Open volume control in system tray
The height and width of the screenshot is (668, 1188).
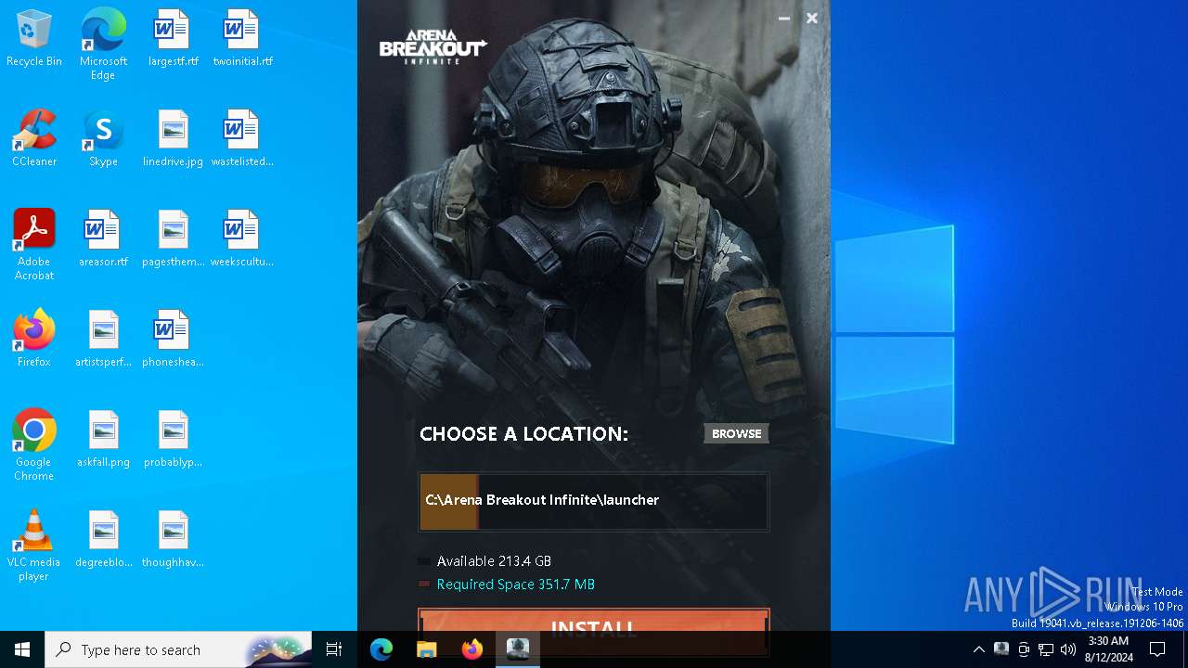[1068, 649]
